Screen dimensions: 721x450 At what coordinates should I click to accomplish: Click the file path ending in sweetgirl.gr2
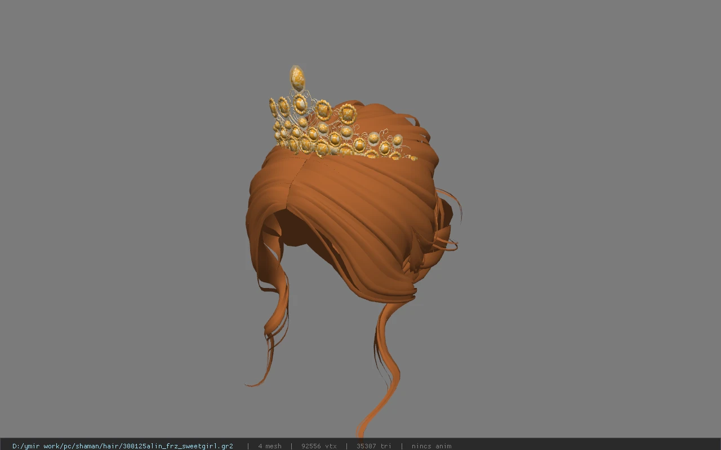(x=122, y=446)
